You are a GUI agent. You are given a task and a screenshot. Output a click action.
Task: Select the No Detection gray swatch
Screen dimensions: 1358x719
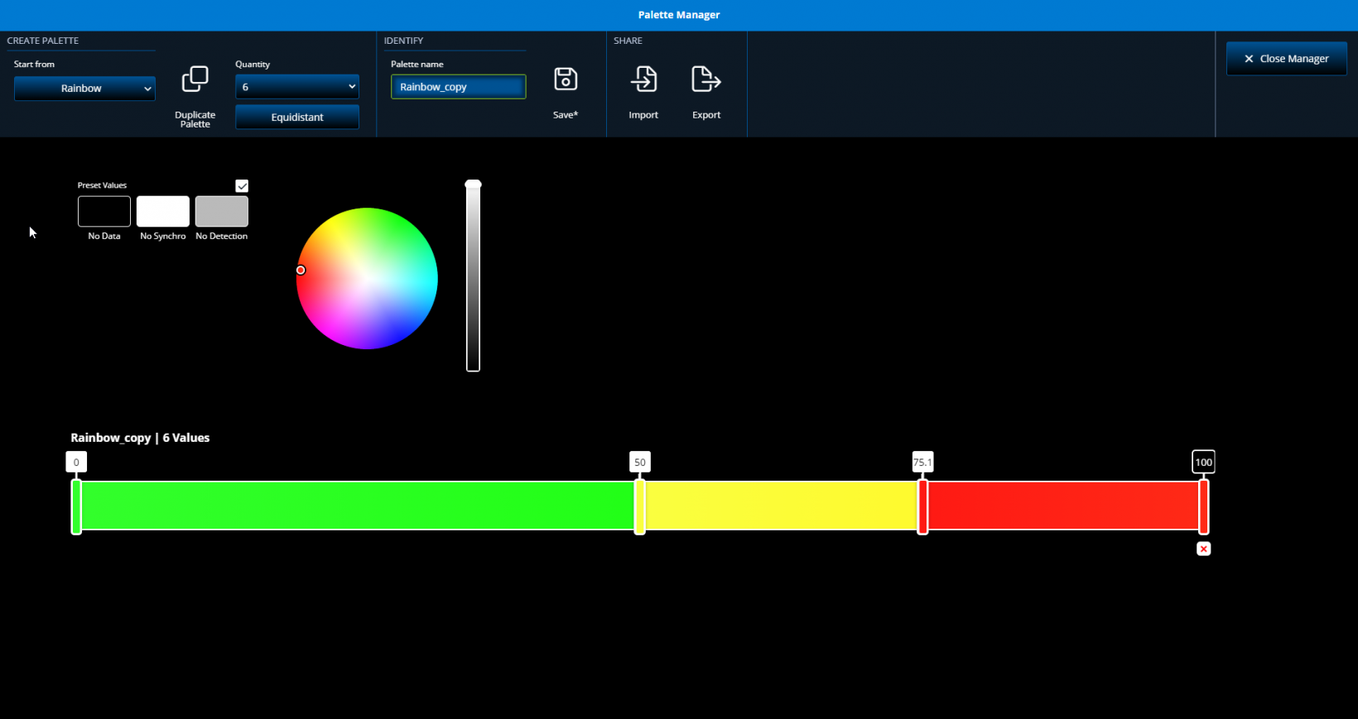[222, 212]
